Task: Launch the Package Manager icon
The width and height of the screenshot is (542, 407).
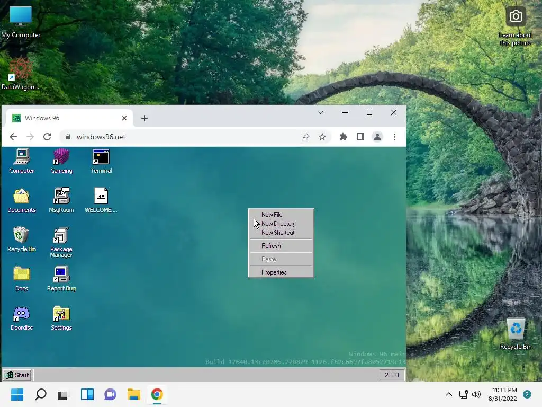Action: (61, 242)
